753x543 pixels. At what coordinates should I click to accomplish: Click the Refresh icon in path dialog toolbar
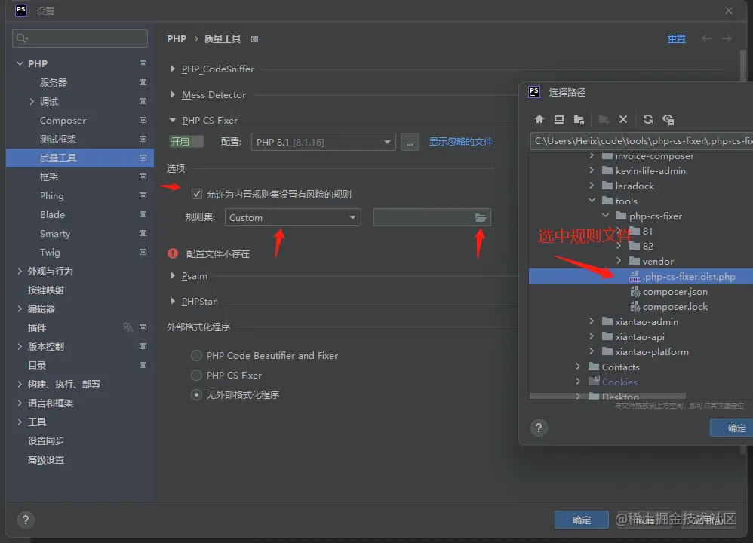(648, 120)
